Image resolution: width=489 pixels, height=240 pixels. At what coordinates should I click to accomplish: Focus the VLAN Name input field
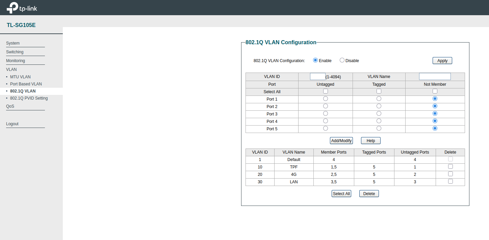435,76
